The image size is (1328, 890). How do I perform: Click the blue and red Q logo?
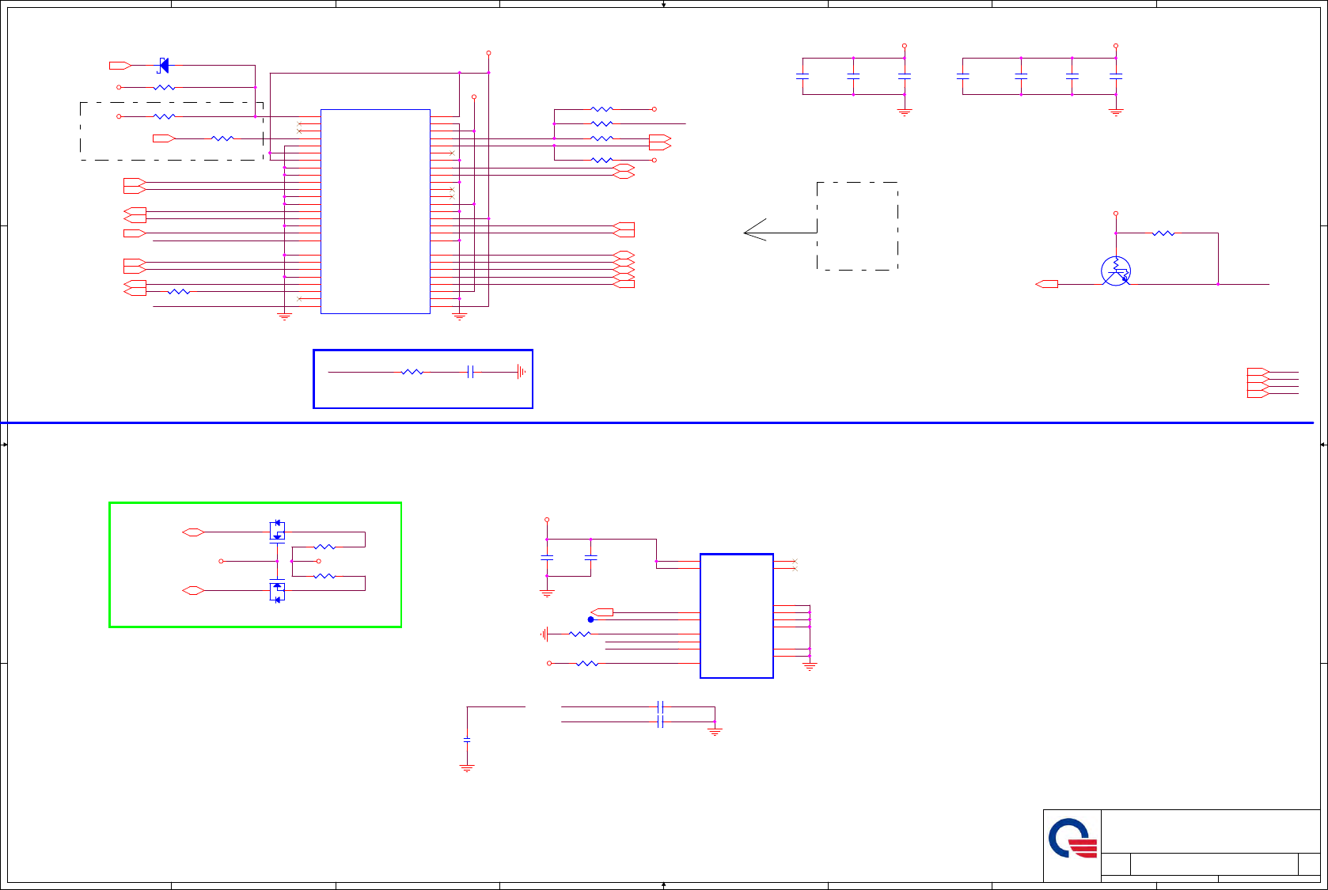tap(1072, 839)
